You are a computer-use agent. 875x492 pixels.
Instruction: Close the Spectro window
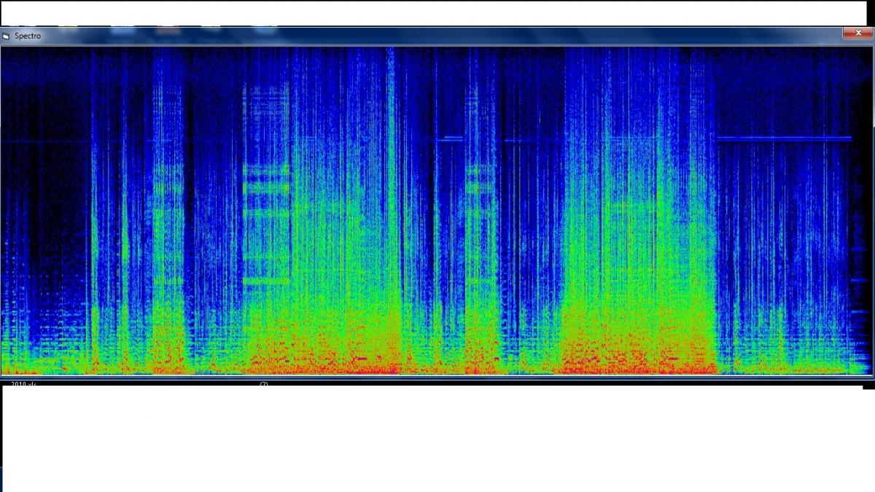857,34
